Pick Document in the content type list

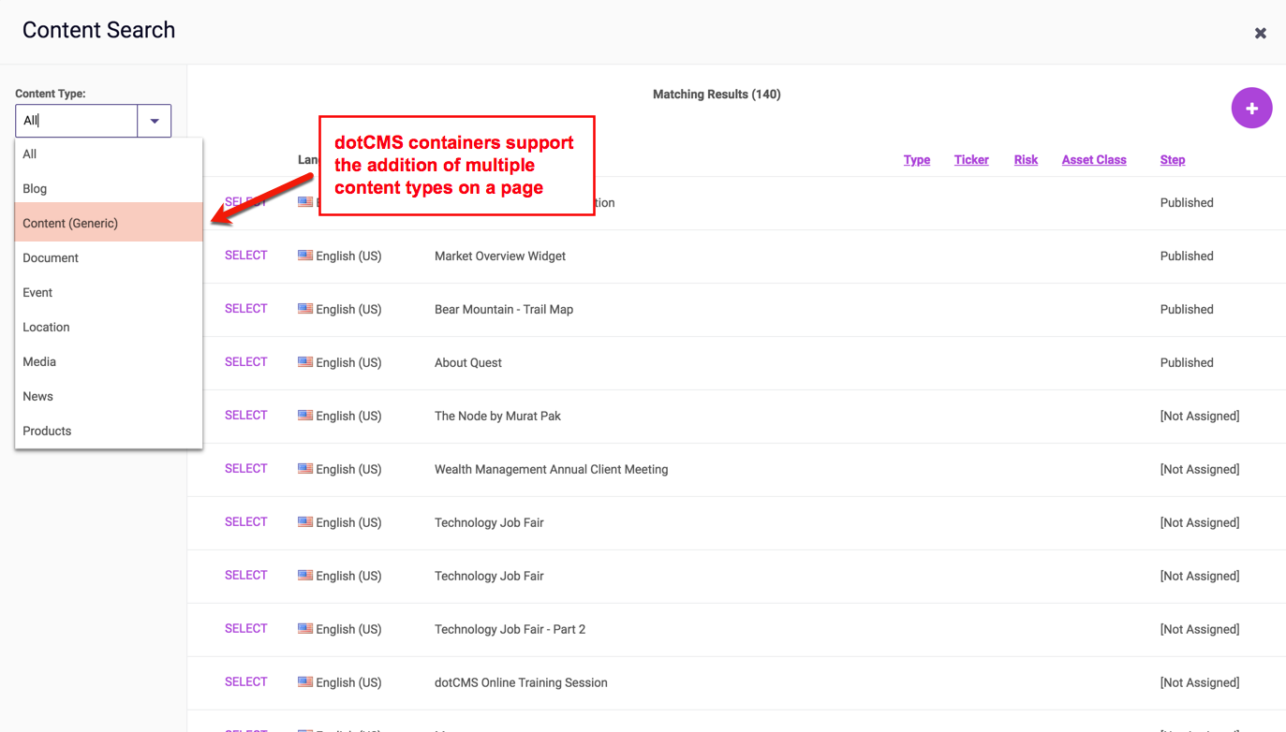[x=51, y=257]
